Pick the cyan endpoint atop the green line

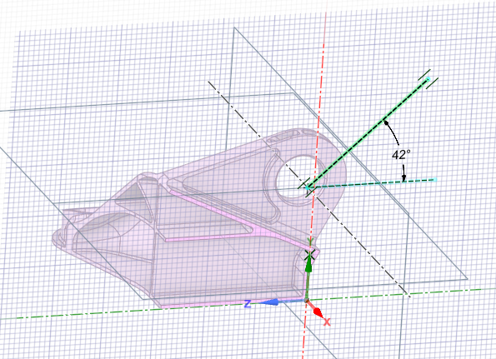tap(428, 78)
